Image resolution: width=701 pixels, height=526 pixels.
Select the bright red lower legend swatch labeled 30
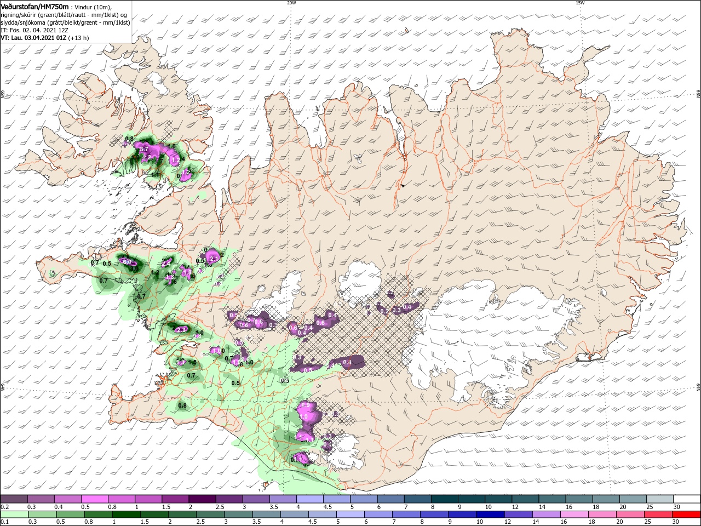(x=686, y=514)
